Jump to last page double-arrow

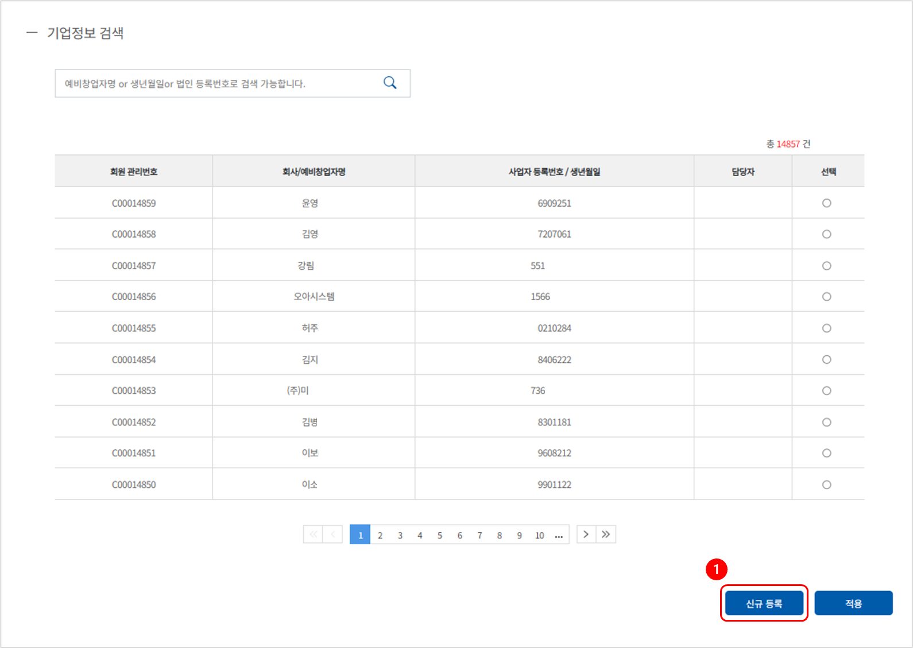point(606,534)
